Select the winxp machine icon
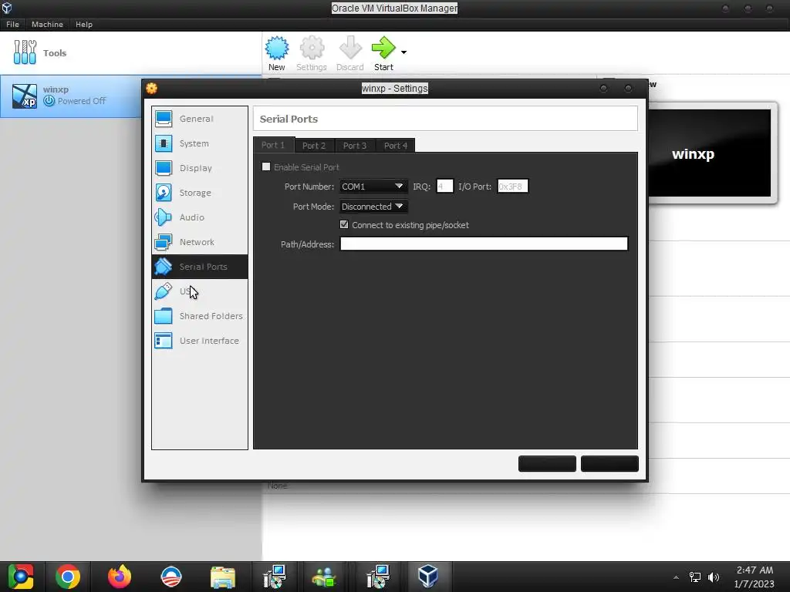The image size is (790, 592). coord(24,96)
